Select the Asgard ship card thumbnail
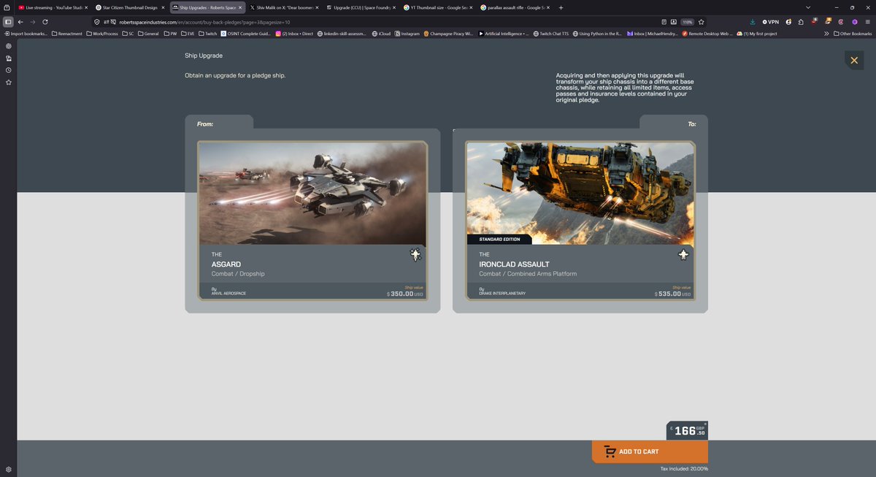Screen dimensions: 876x477 click(312, 194)
